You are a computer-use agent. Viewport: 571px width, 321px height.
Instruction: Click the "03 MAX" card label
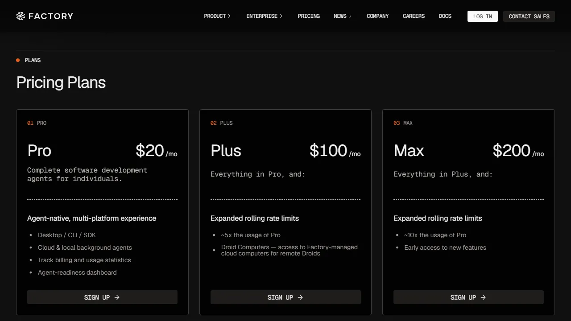[x=403, y=123]
